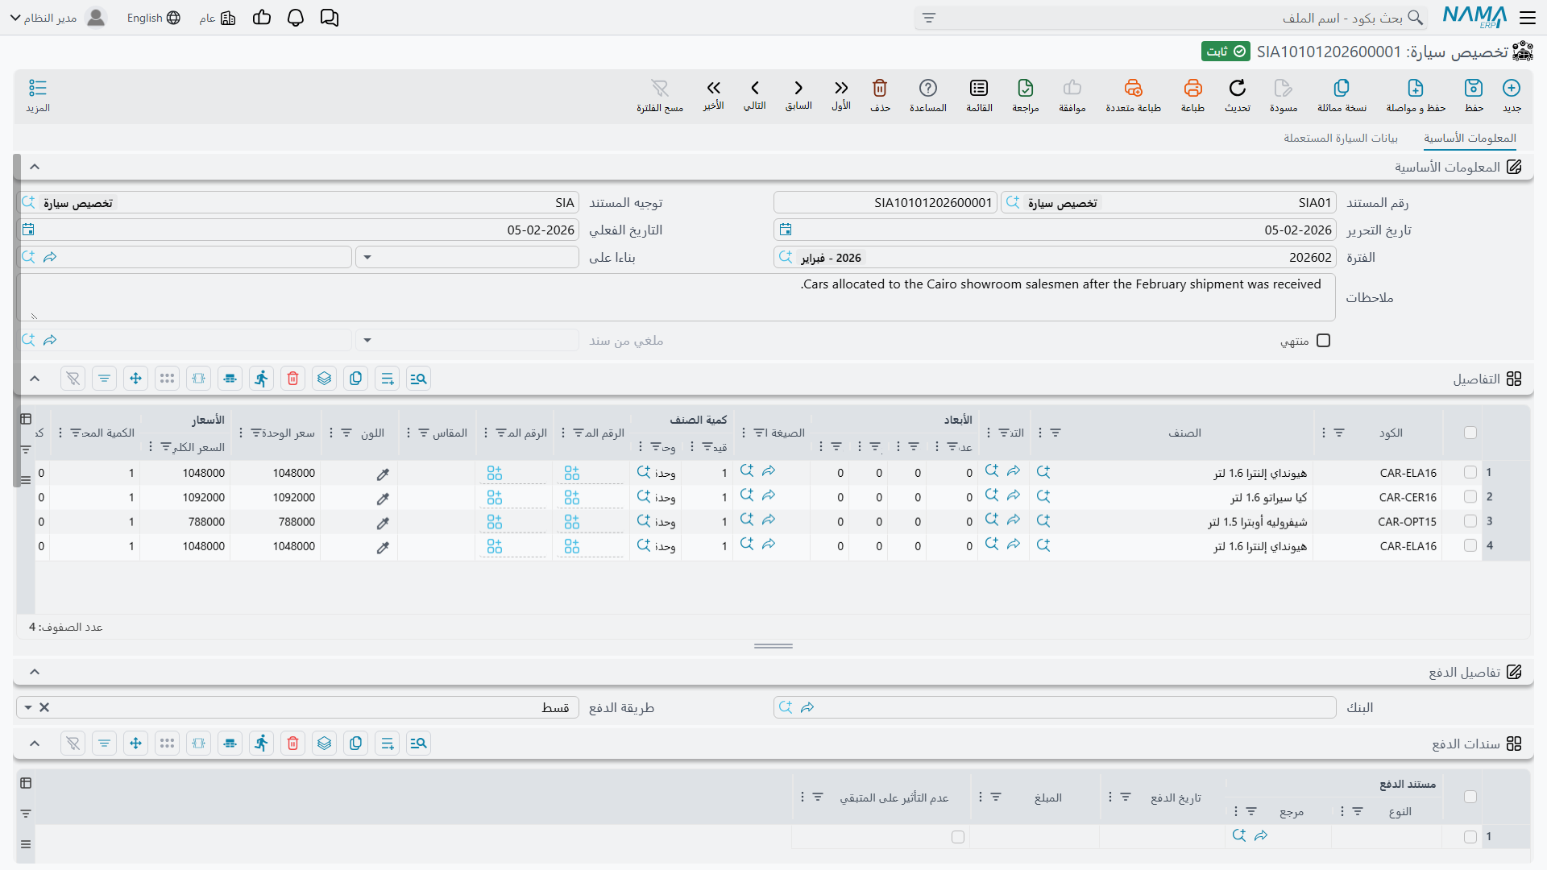Click search-rows icon in التفاصيل toolbar
The image size is (1547, 870).
pos(419,379)
